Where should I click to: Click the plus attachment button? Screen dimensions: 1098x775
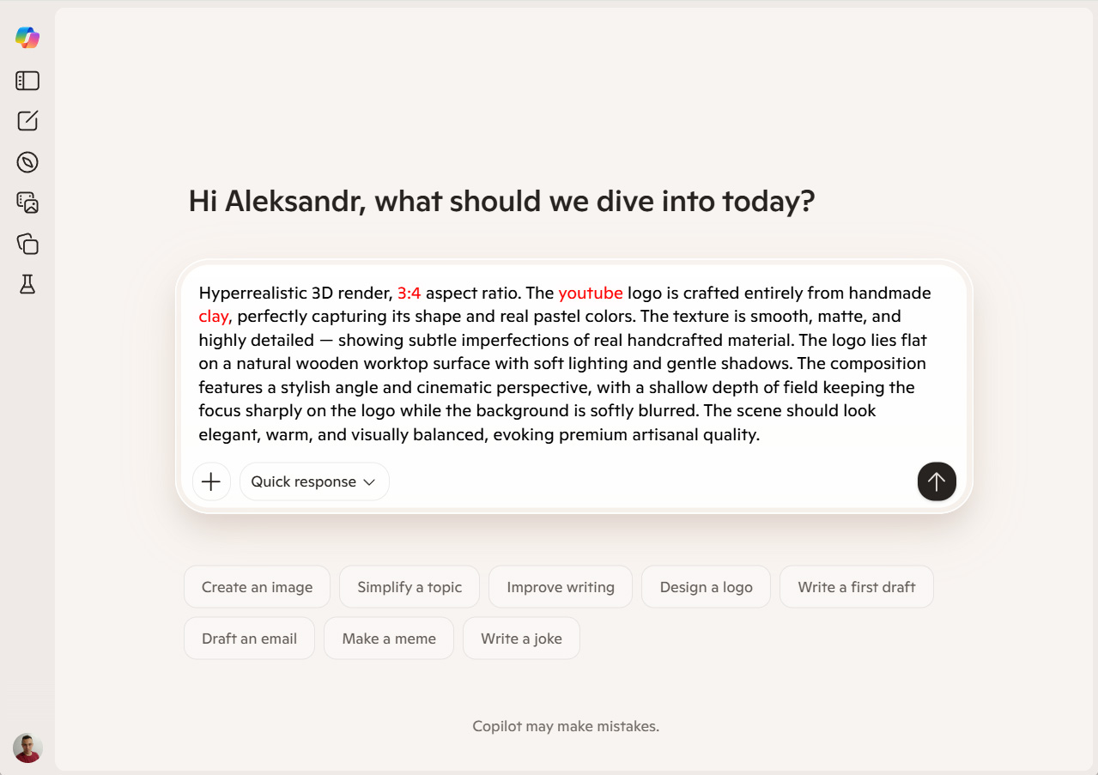tap(211, 481)
